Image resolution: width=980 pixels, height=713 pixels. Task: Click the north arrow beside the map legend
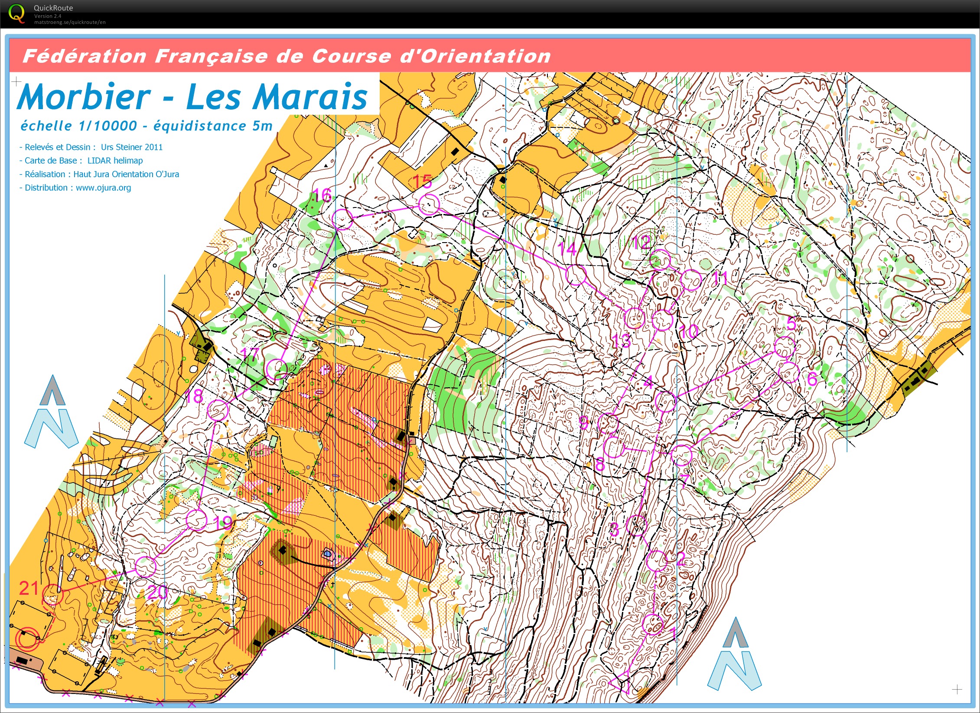coord(52,412)
